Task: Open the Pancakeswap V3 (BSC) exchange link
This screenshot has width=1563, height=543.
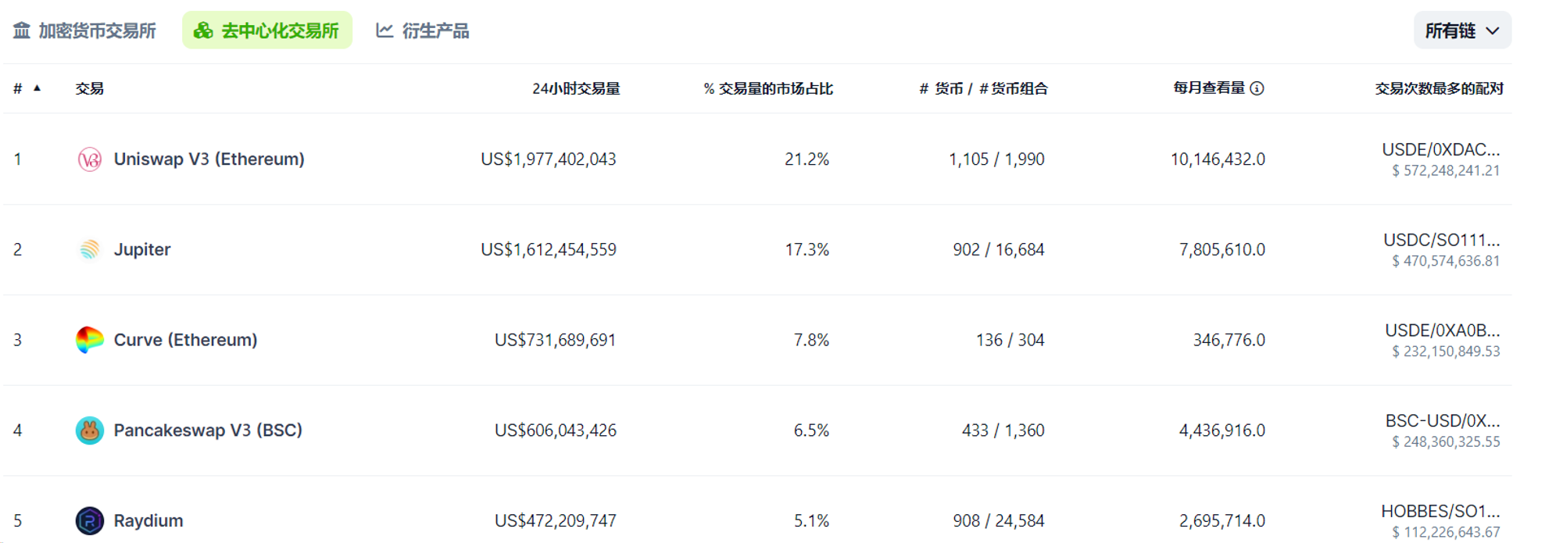Action: tap(208, 430)
